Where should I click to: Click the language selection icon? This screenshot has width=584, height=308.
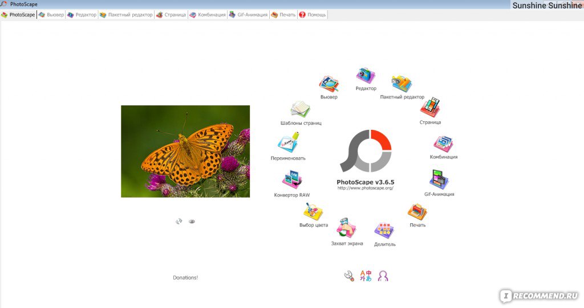366,276
